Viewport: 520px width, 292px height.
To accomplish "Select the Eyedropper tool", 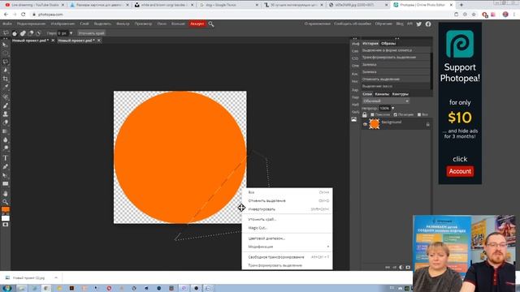I will [x=5, y=87].
